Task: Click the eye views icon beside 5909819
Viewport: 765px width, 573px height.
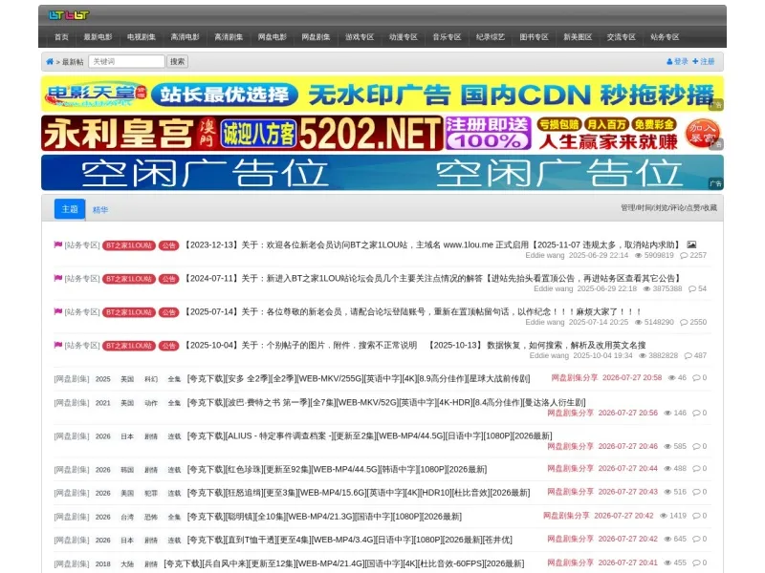Action: point(638,255)
